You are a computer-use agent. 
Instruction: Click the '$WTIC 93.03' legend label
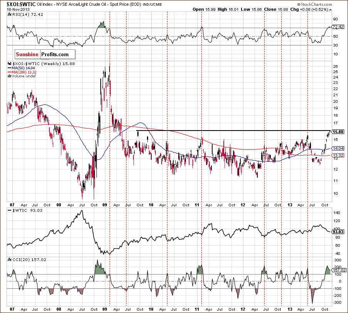(x=27, y=211)
